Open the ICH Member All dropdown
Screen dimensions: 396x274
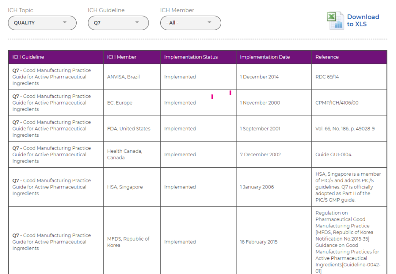[191, 23]
